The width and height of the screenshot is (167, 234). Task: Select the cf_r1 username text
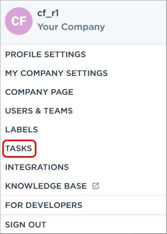tap(48, 13)
